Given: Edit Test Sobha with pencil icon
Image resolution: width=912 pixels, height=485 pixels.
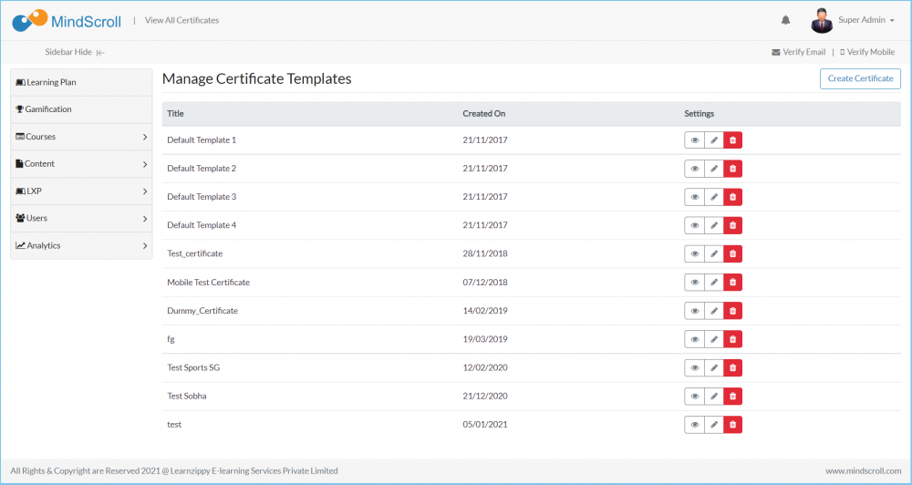Looking at the screenshot, I should [x=714, y=397].
